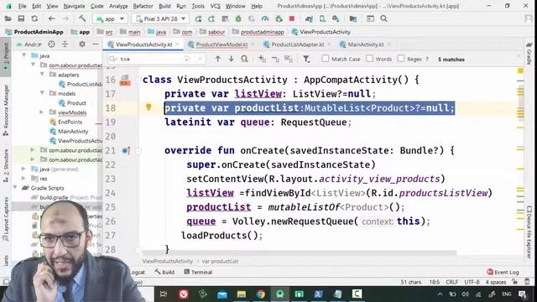The height and width of the screenshot is (302, 537).
Task: Navigate back with the left arrow icon
Action: 52,18
